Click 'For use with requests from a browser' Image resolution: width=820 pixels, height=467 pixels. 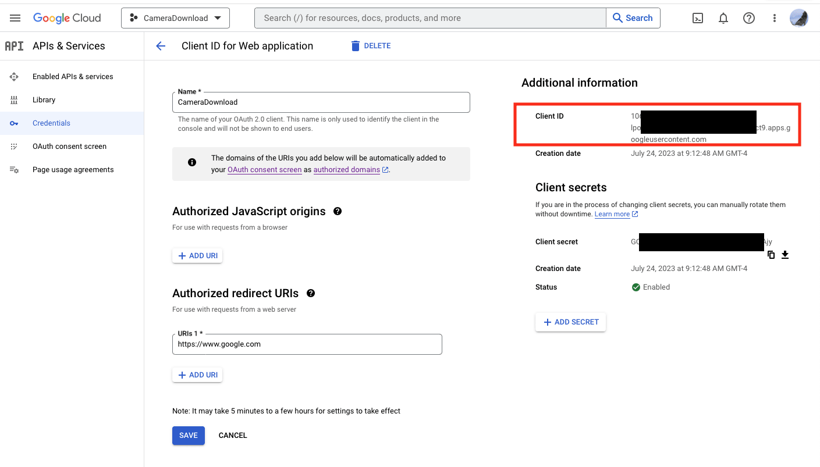point(230,227)
